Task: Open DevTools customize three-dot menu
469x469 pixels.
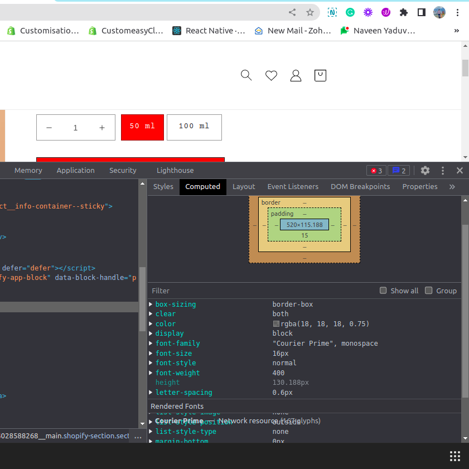Action: click(x=443, y=171)
